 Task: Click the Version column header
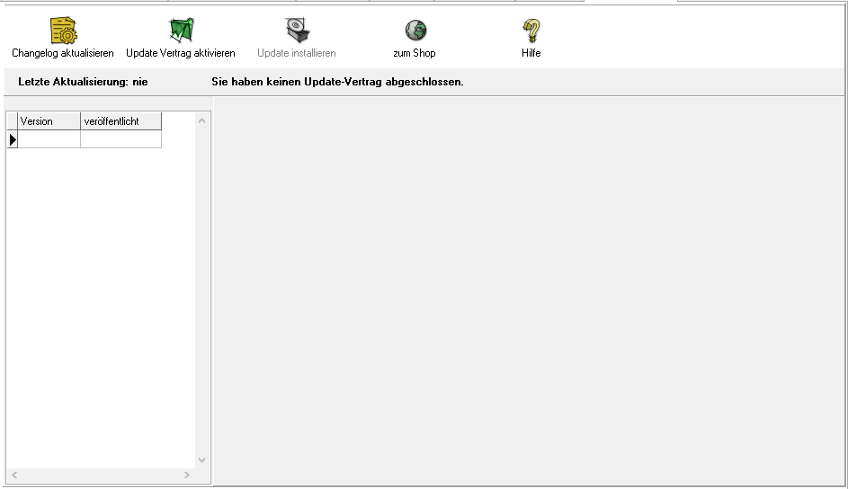pyautogui.click(x=49, y=121)
